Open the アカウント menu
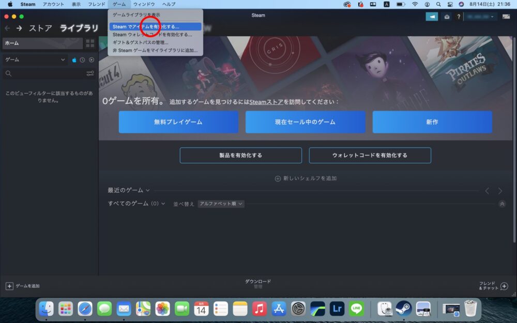The width and height of the screenshot is (517, 323). click(53, 4)
